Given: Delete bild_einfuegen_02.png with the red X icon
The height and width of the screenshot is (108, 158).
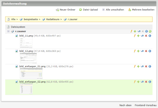Looking at the screenshot, I should (x=146, y=82).
